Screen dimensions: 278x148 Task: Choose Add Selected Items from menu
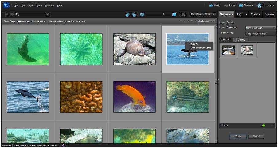point(201,48)
